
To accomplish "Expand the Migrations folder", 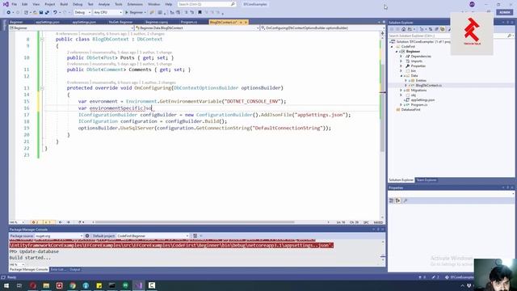I will click(x=401, y=90).
